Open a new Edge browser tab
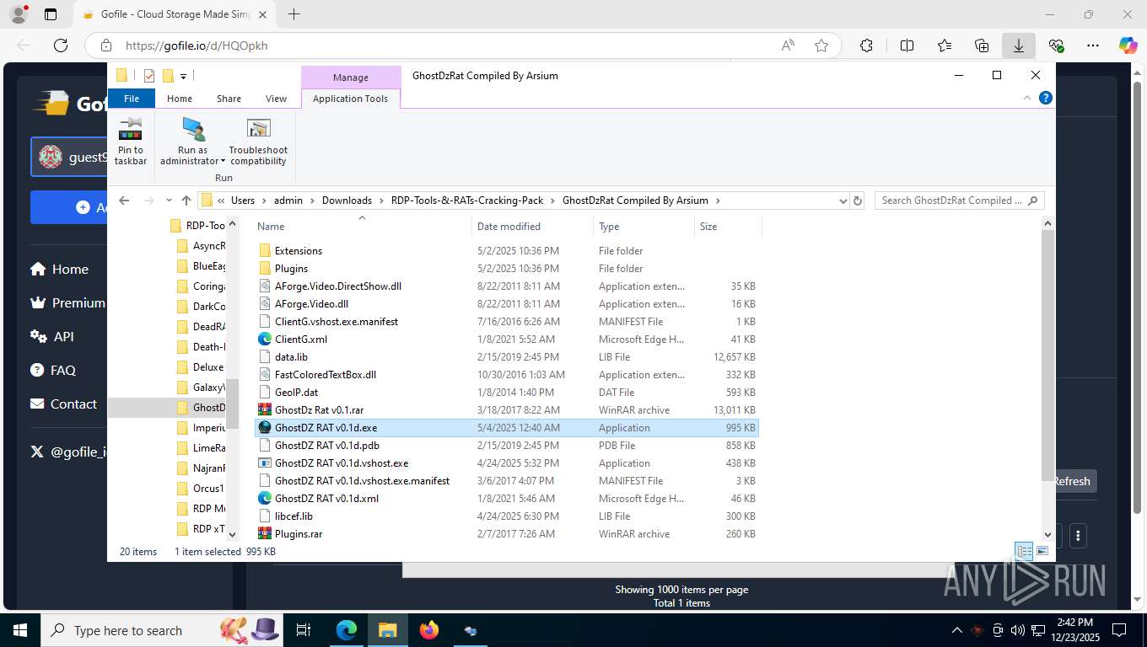Screen dimensions: 1147x647 [x=293, y=14]
